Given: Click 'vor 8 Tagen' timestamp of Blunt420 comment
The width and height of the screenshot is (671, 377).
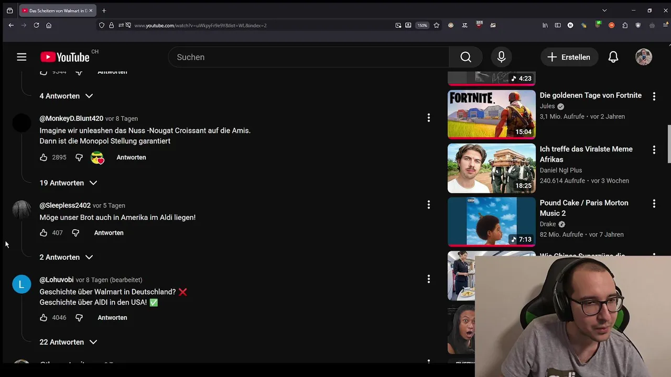Looking at the screenshot, I should coord(122,118).
